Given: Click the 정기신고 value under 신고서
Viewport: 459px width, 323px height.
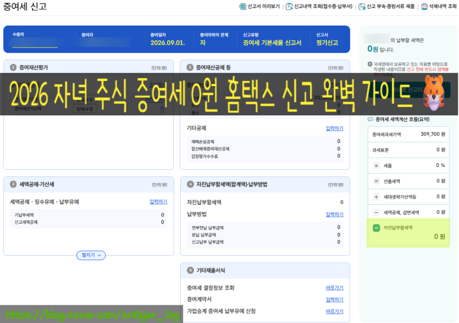Looking at the screenshot, I should 327,43.
